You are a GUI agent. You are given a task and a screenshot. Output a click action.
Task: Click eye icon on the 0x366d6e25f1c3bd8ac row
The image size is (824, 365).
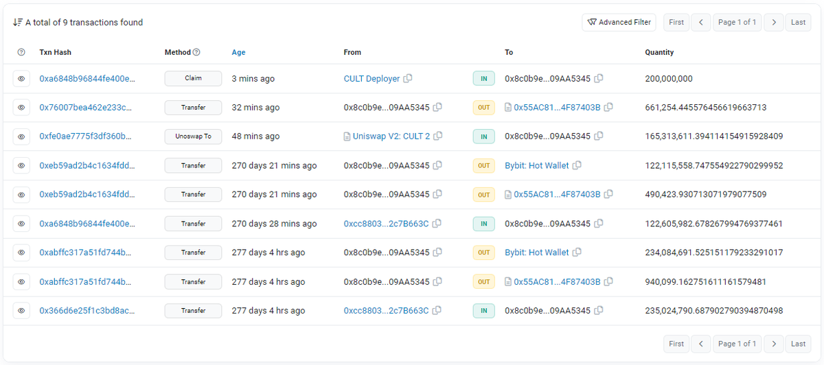21,311
